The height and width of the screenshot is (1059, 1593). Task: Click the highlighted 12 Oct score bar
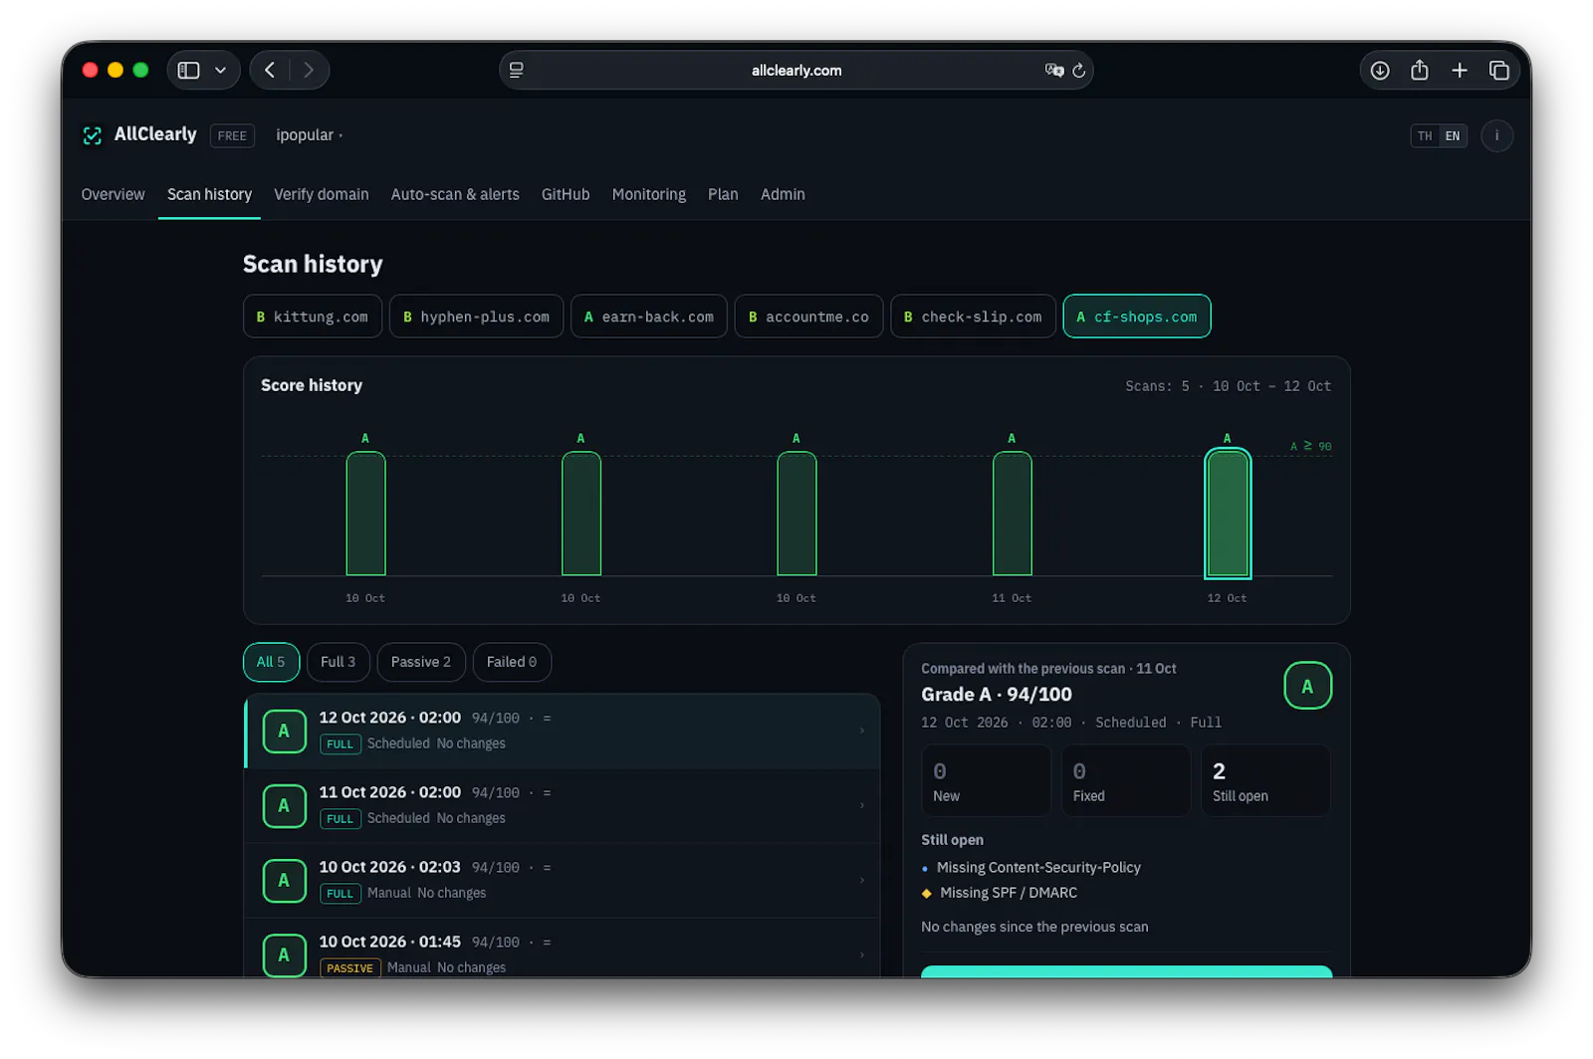[1228, 514]
